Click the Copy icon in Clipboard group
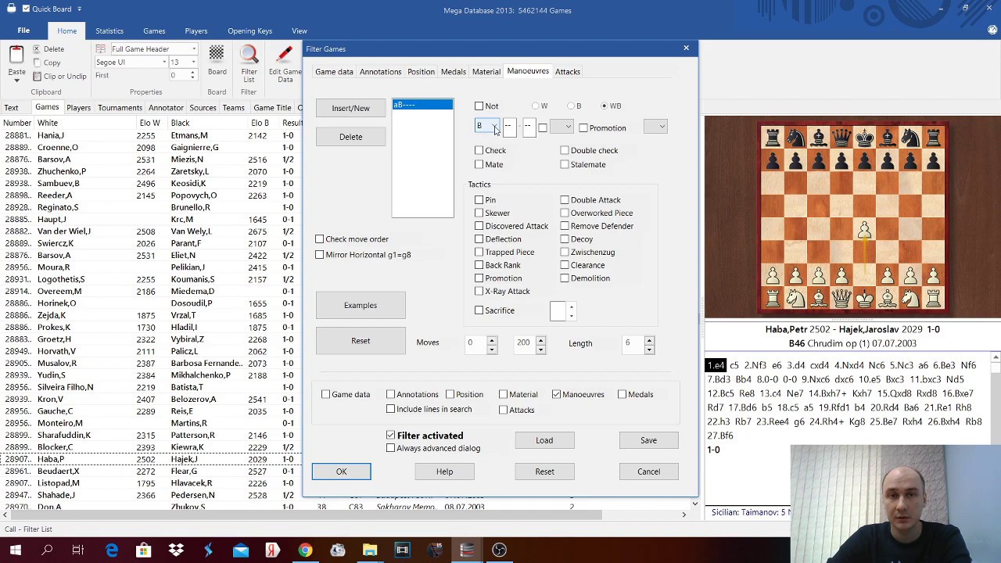The image size is (1001, 563). point(37,63)
